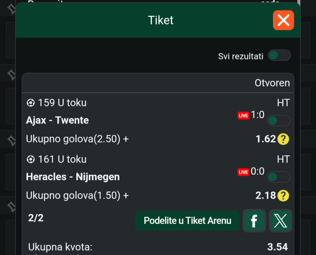Toggle the Svi rezultati switch
The image size is (316, 255).
click(x=279, y=55)
